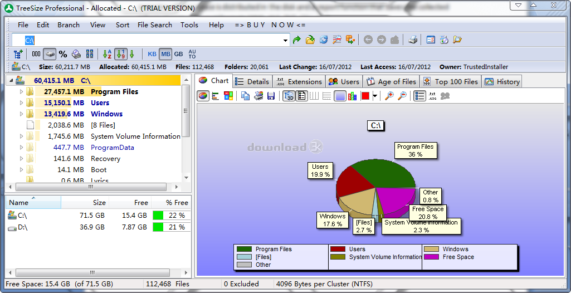Copy the chart to clipboard
This screenshot has height=293, width=571.
[246, 96]
